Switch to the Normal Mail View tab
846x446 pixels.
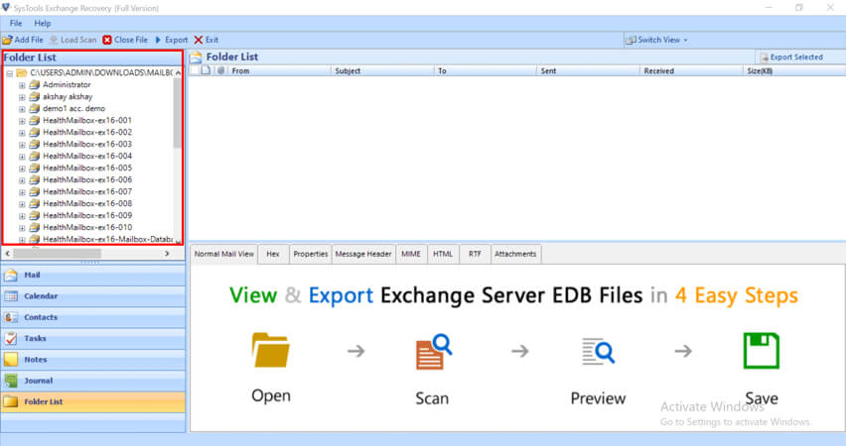pos(223,254)
